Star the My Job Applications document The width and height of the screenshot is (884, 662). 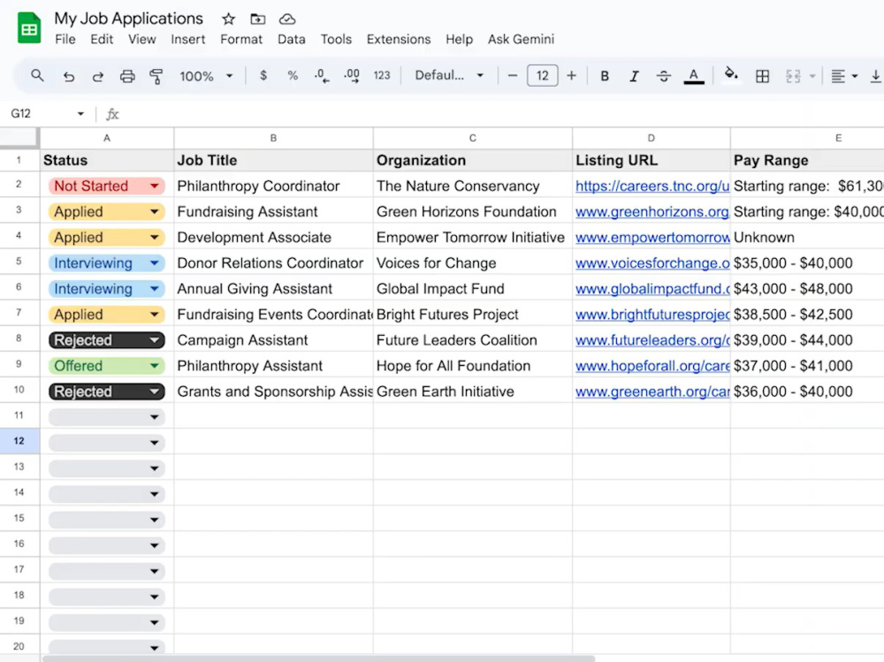(228, 19)
